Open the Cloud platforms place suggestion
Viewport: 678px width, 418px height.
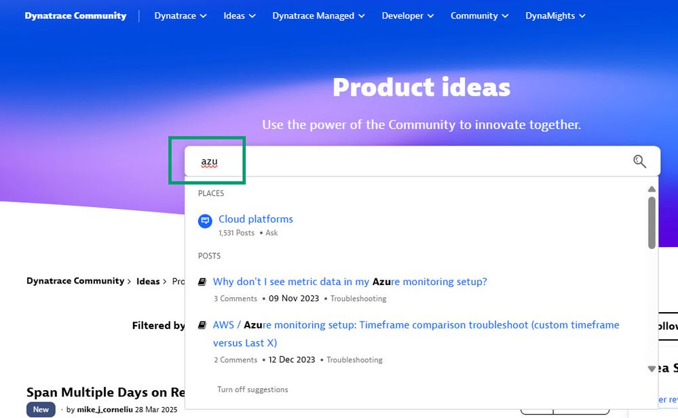tap(256, 219)
